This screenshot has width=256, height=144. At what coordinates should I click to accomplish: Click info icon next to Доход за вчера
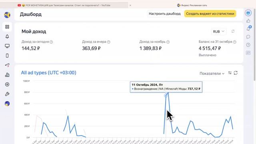(108, 42)
